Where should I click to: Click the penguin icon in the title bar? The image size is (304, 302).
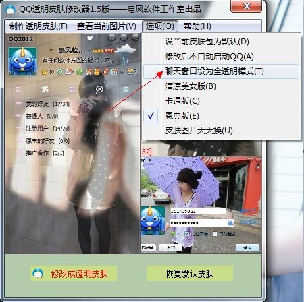10,9
